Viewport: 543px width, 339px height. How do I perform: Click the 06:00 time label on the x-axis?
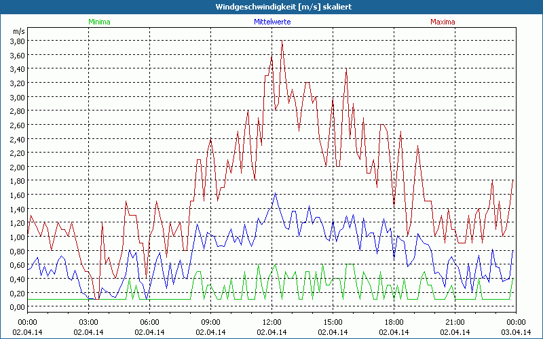pyautogui.click(x=150, y=322)
